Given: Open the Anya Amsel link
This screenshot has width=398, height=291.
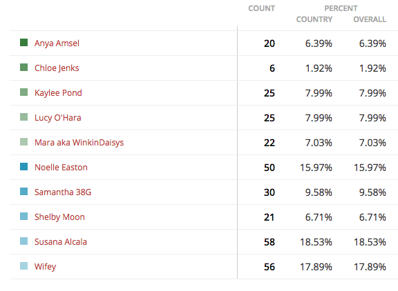Looking at the screenshot, I should (x=57, y=43).
